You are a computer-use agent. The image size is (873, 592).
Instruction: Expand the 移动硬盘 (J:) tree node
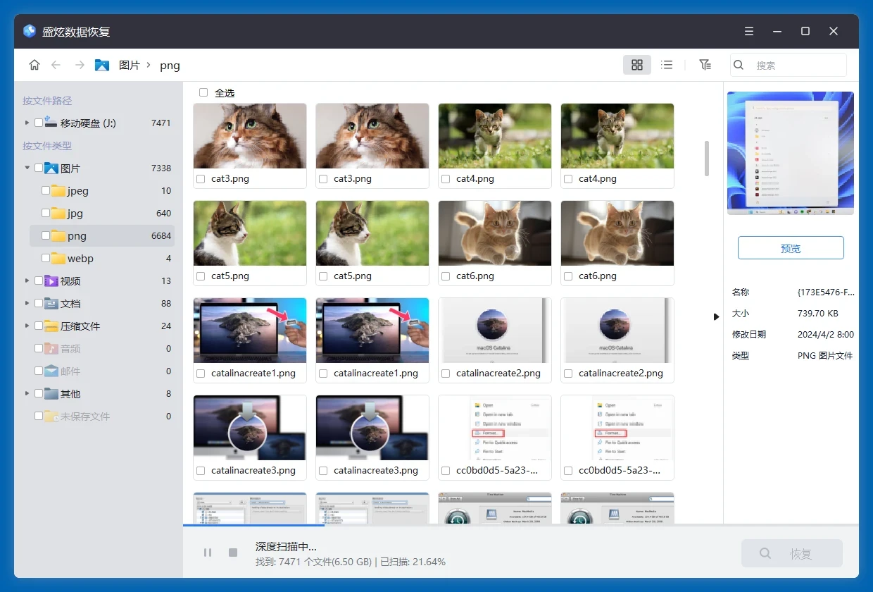pyautogui.click(x=27, y=123)
